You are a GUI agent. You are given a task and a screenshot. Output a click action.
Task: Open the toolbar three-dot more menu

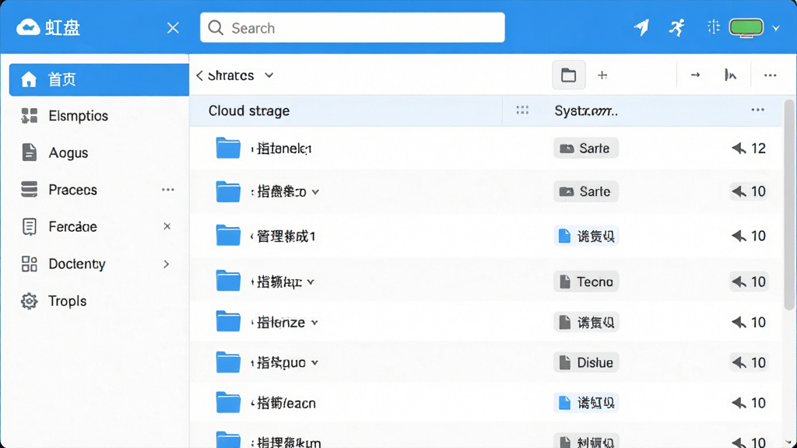[x=770, y=75]
